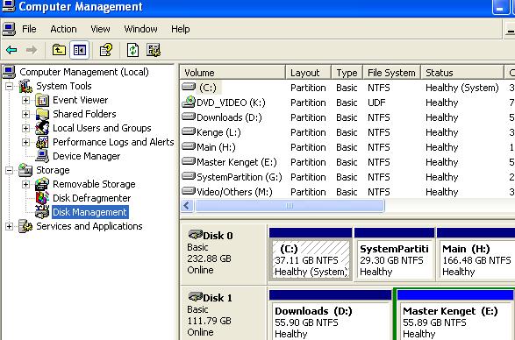Expand Local Users and Groups node
This screenshot has width=515, height=340.
click(x=25, y=128)
